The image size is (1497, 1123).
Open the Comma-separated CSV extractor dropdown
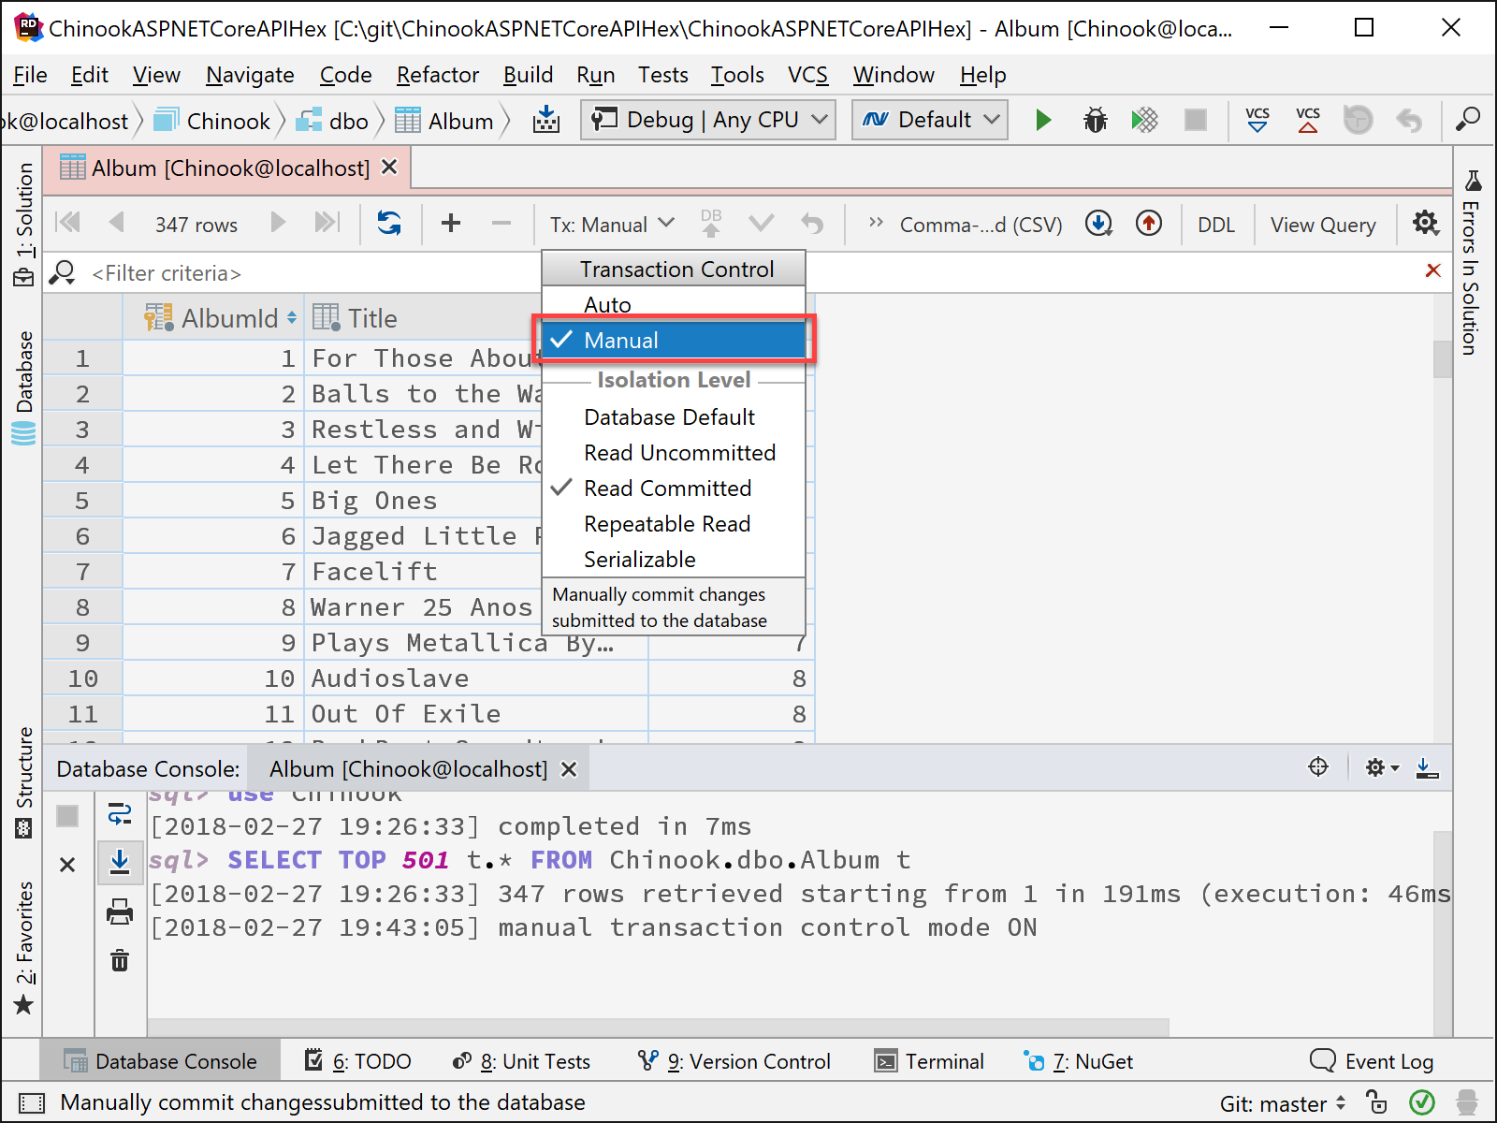click(981, 225)
